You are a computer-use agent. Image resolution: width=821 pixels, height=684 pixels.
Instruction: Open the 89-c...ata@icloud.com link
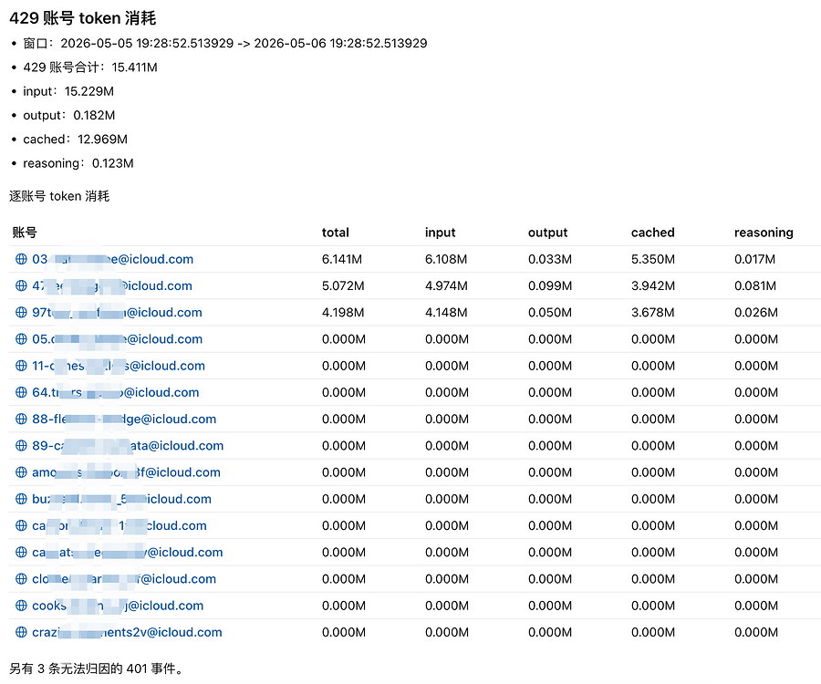128,446
